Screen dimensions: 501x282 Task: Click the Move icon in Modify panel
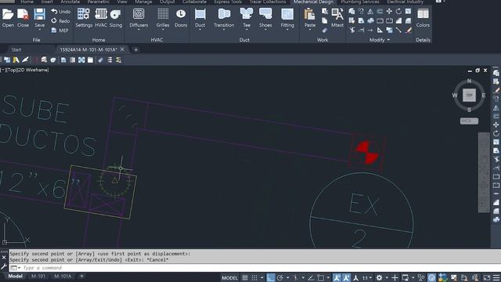(389, 11)
